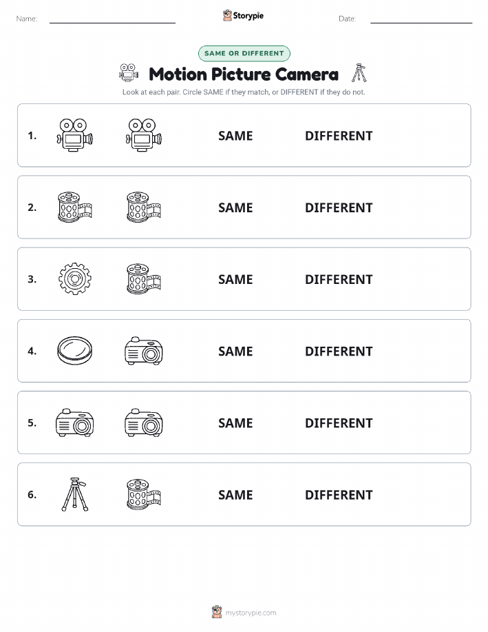
Task: Click the left projector icon in row 5
Action: pyautogui.click(x=75, y=422)
